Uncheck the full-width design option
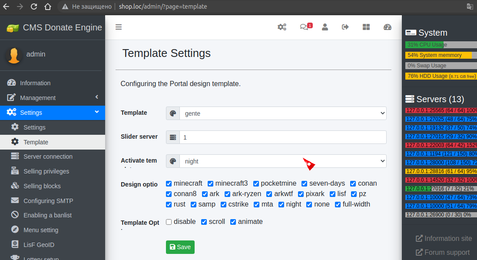Image resolution: width=477 pixels, height=260 pixels. pyautogui.click(x=338, y=204)
